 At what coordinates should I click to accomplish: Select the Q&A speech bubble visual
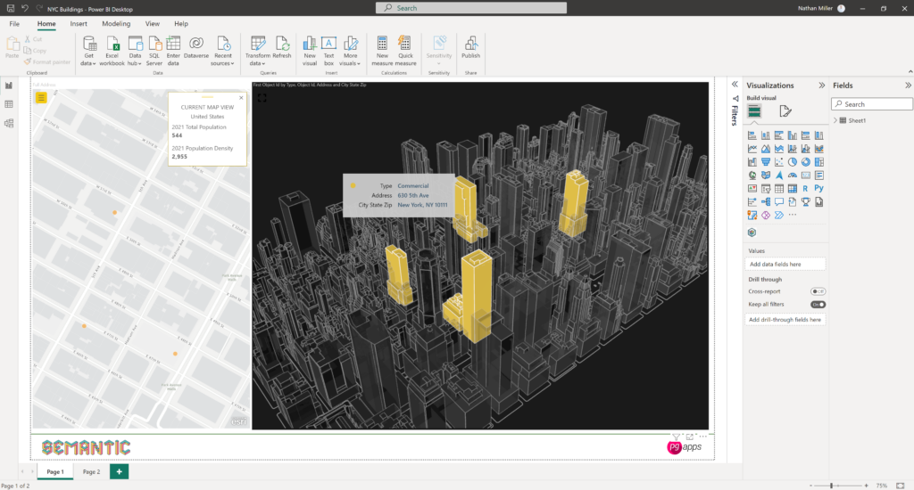(778, 202)
